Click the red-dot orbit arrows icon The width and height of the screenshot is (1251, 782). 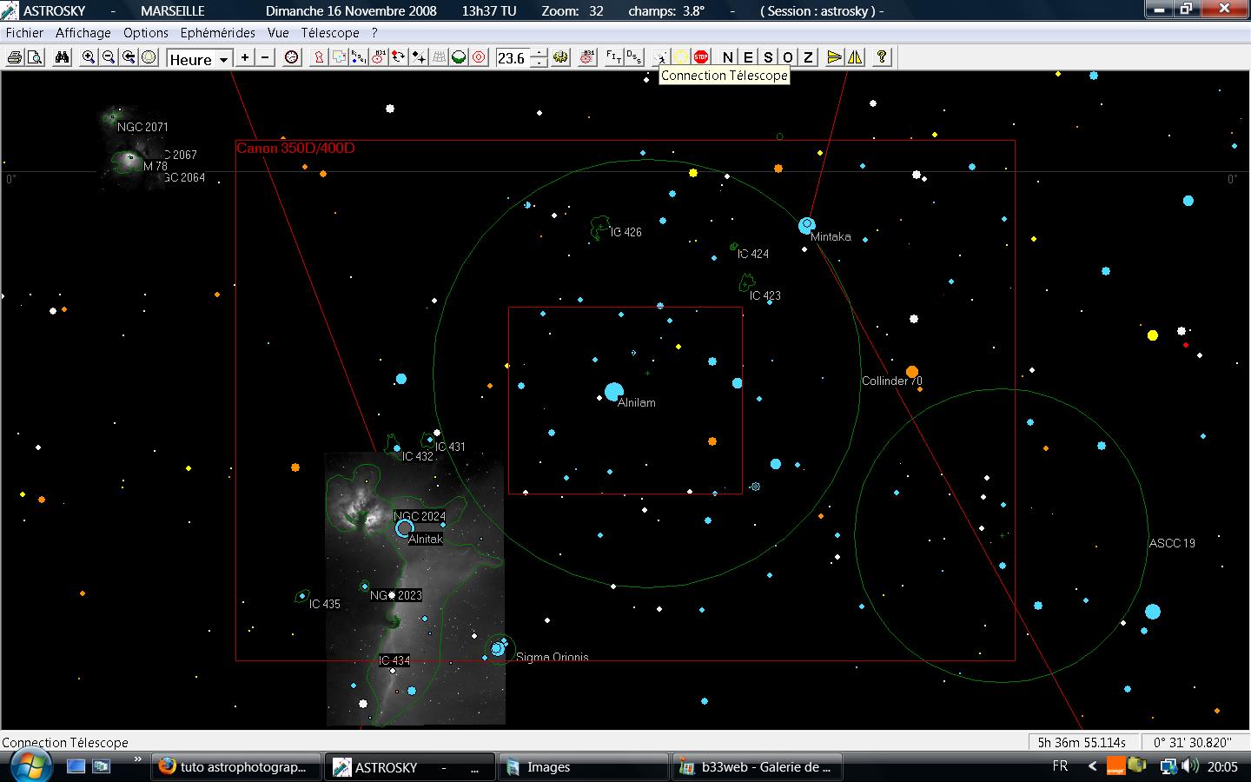pyautogui.click(x=399, y=57)
